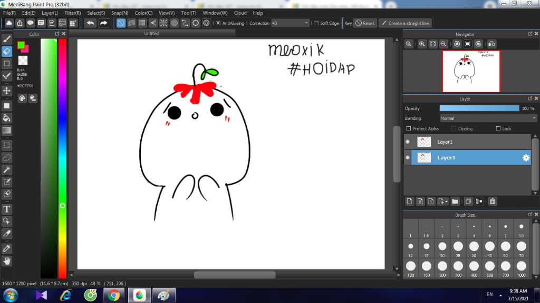Click the rainbow hue bar
Viewport: 540px width, 303px height.
[x=62, y=158]
